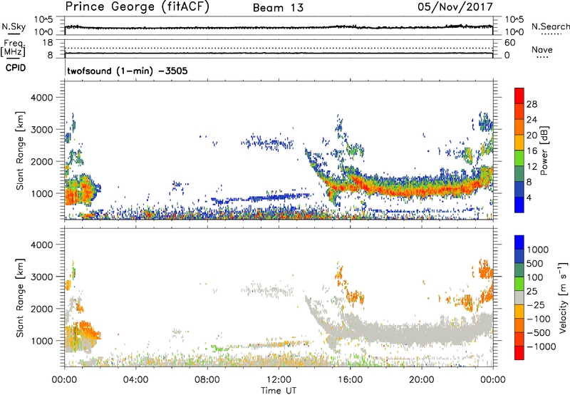Select the "twofsound (1-min) -3505" text
The height and width of the screenshot is (395, 570).
click(x=128, y=71)
